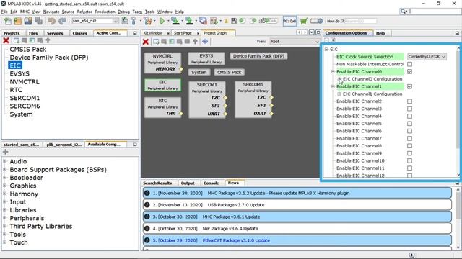Open the sam_e54_cult configuration dropdown
Viewport: 462px width, 259px height.
(95, 21)
